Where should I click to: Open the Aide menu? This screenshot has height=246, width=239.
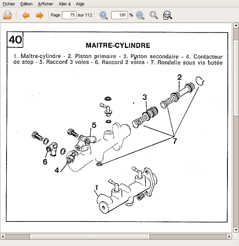point(80,4)
